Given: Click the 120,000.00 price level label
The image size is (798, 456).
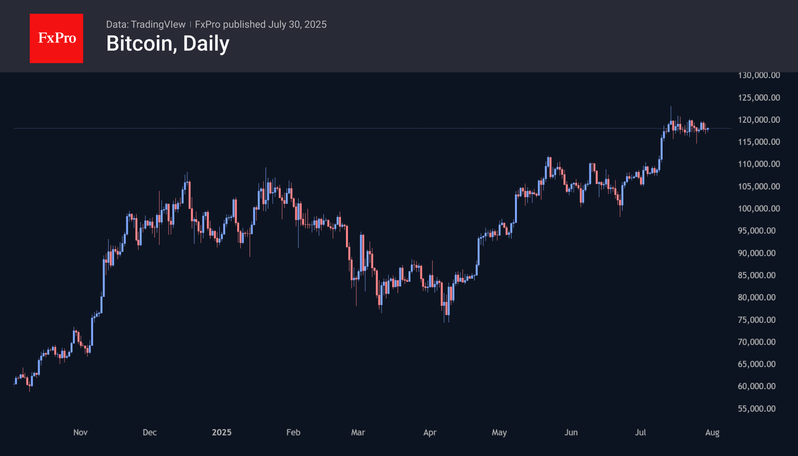Looking at the screenshot, I should pos(759,120).
